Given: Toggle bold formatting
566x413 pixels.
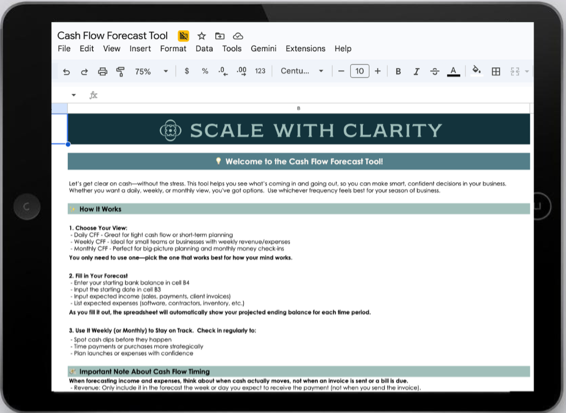Looking at the screenshot, I should (398, 71).
